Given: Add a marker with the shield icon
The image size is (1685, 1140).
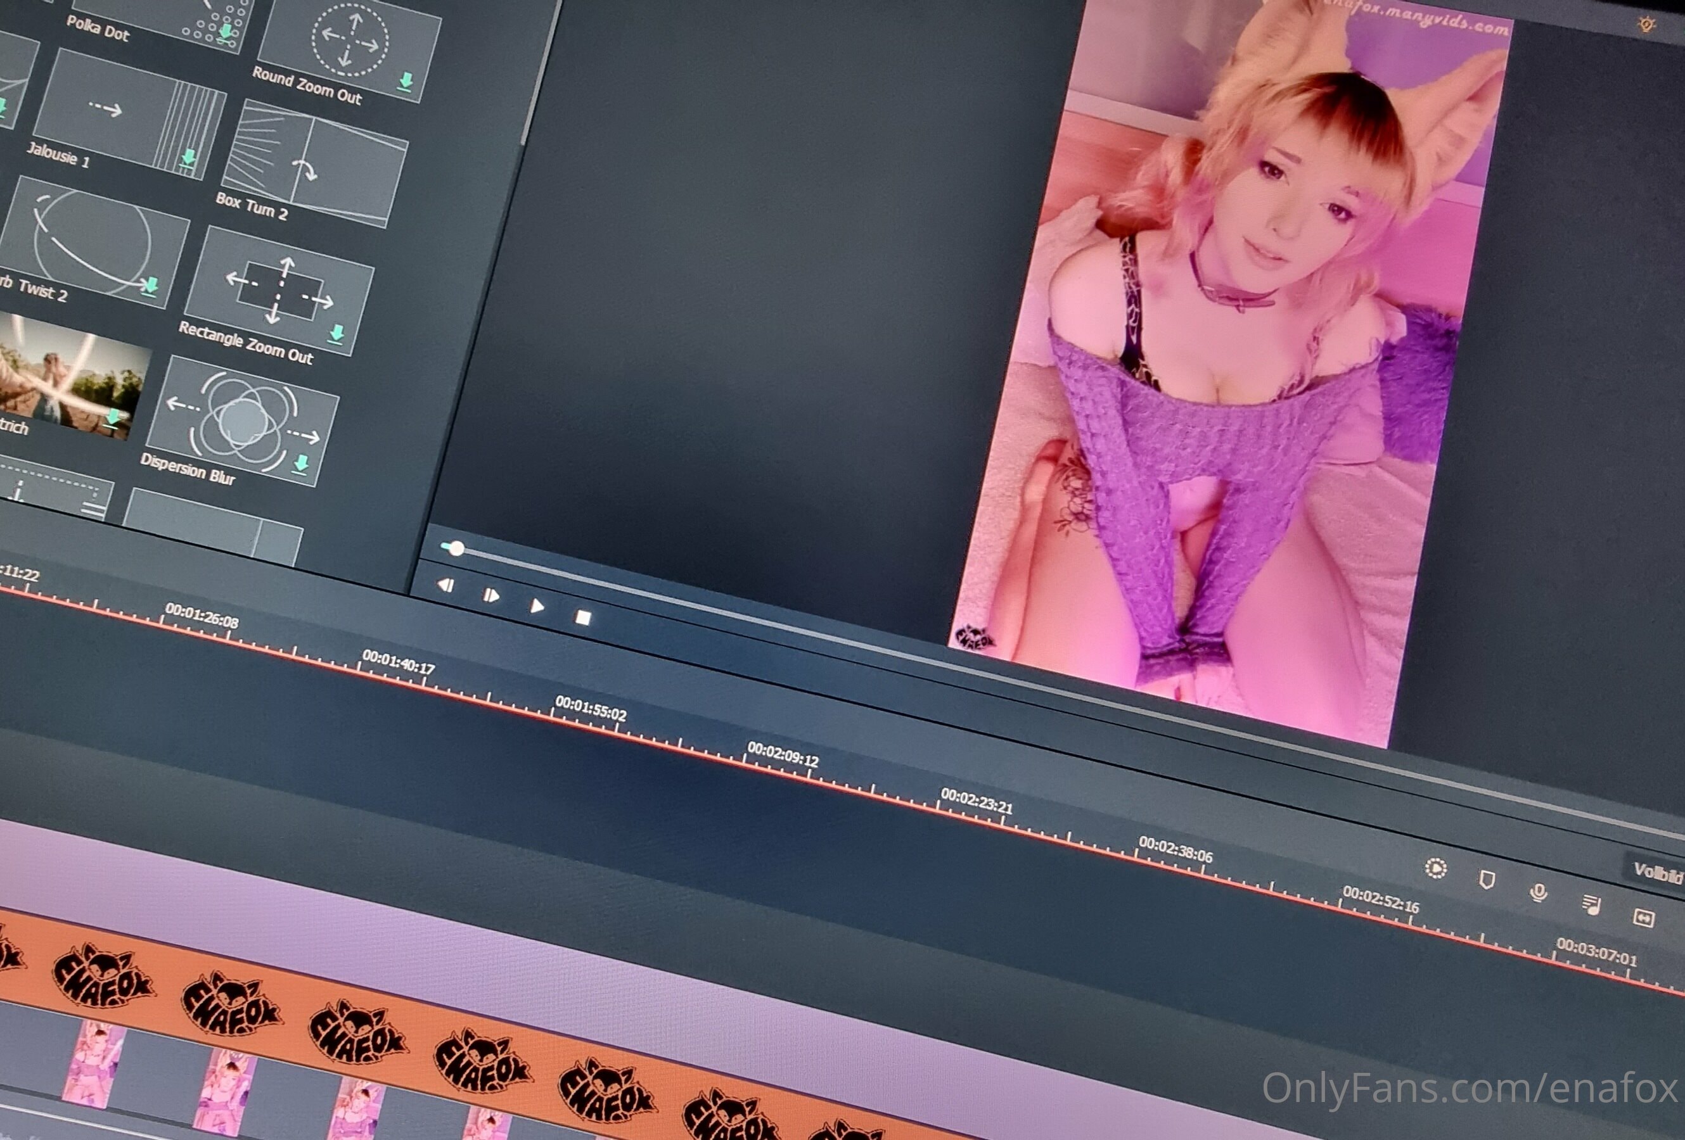Looking at the screenshot, I should click(x=1487, y=880).
